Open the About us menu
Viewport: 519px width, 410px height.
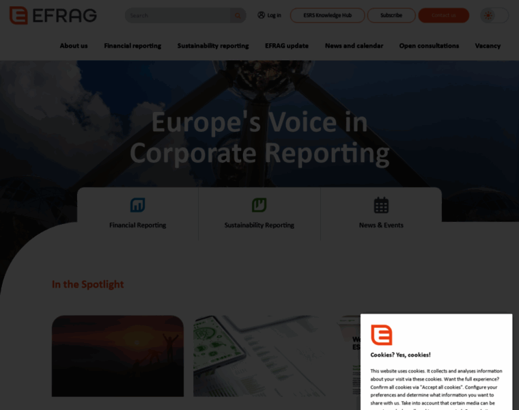[74, 46]
